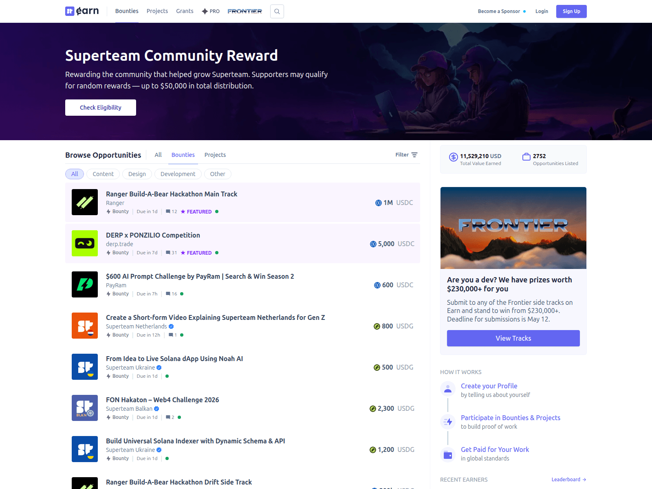The height and width of the screenshot is (489, 652).
Task: Open the Filter options dropdown
Action: [x=406, y=155]
